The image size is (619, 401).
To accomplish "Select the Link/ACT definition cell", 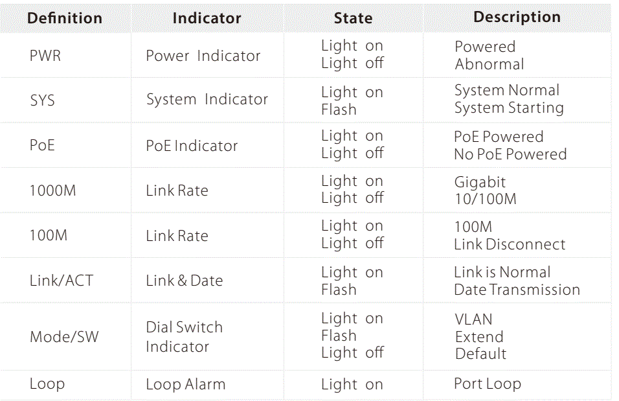I will tap(62, 281).
